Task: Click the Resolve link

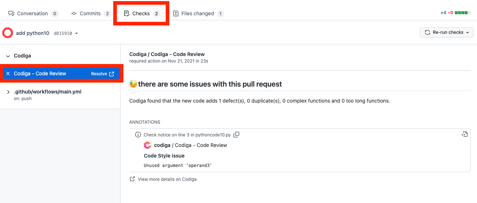Action: 99,74
